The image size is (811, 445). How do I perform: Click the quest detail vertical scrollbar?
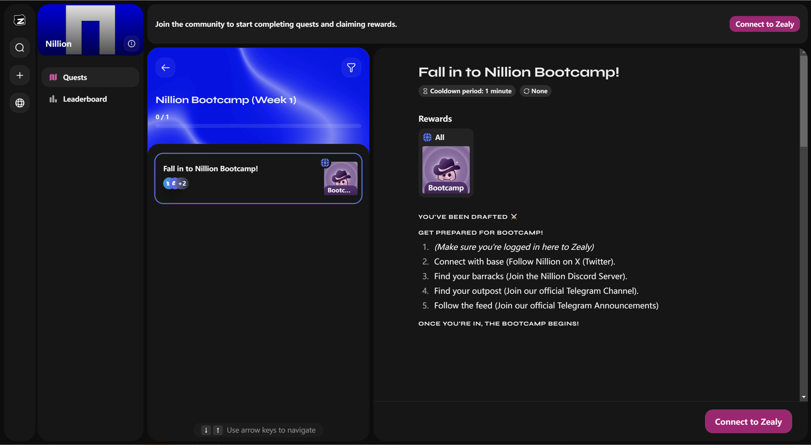tap(804, 101)
